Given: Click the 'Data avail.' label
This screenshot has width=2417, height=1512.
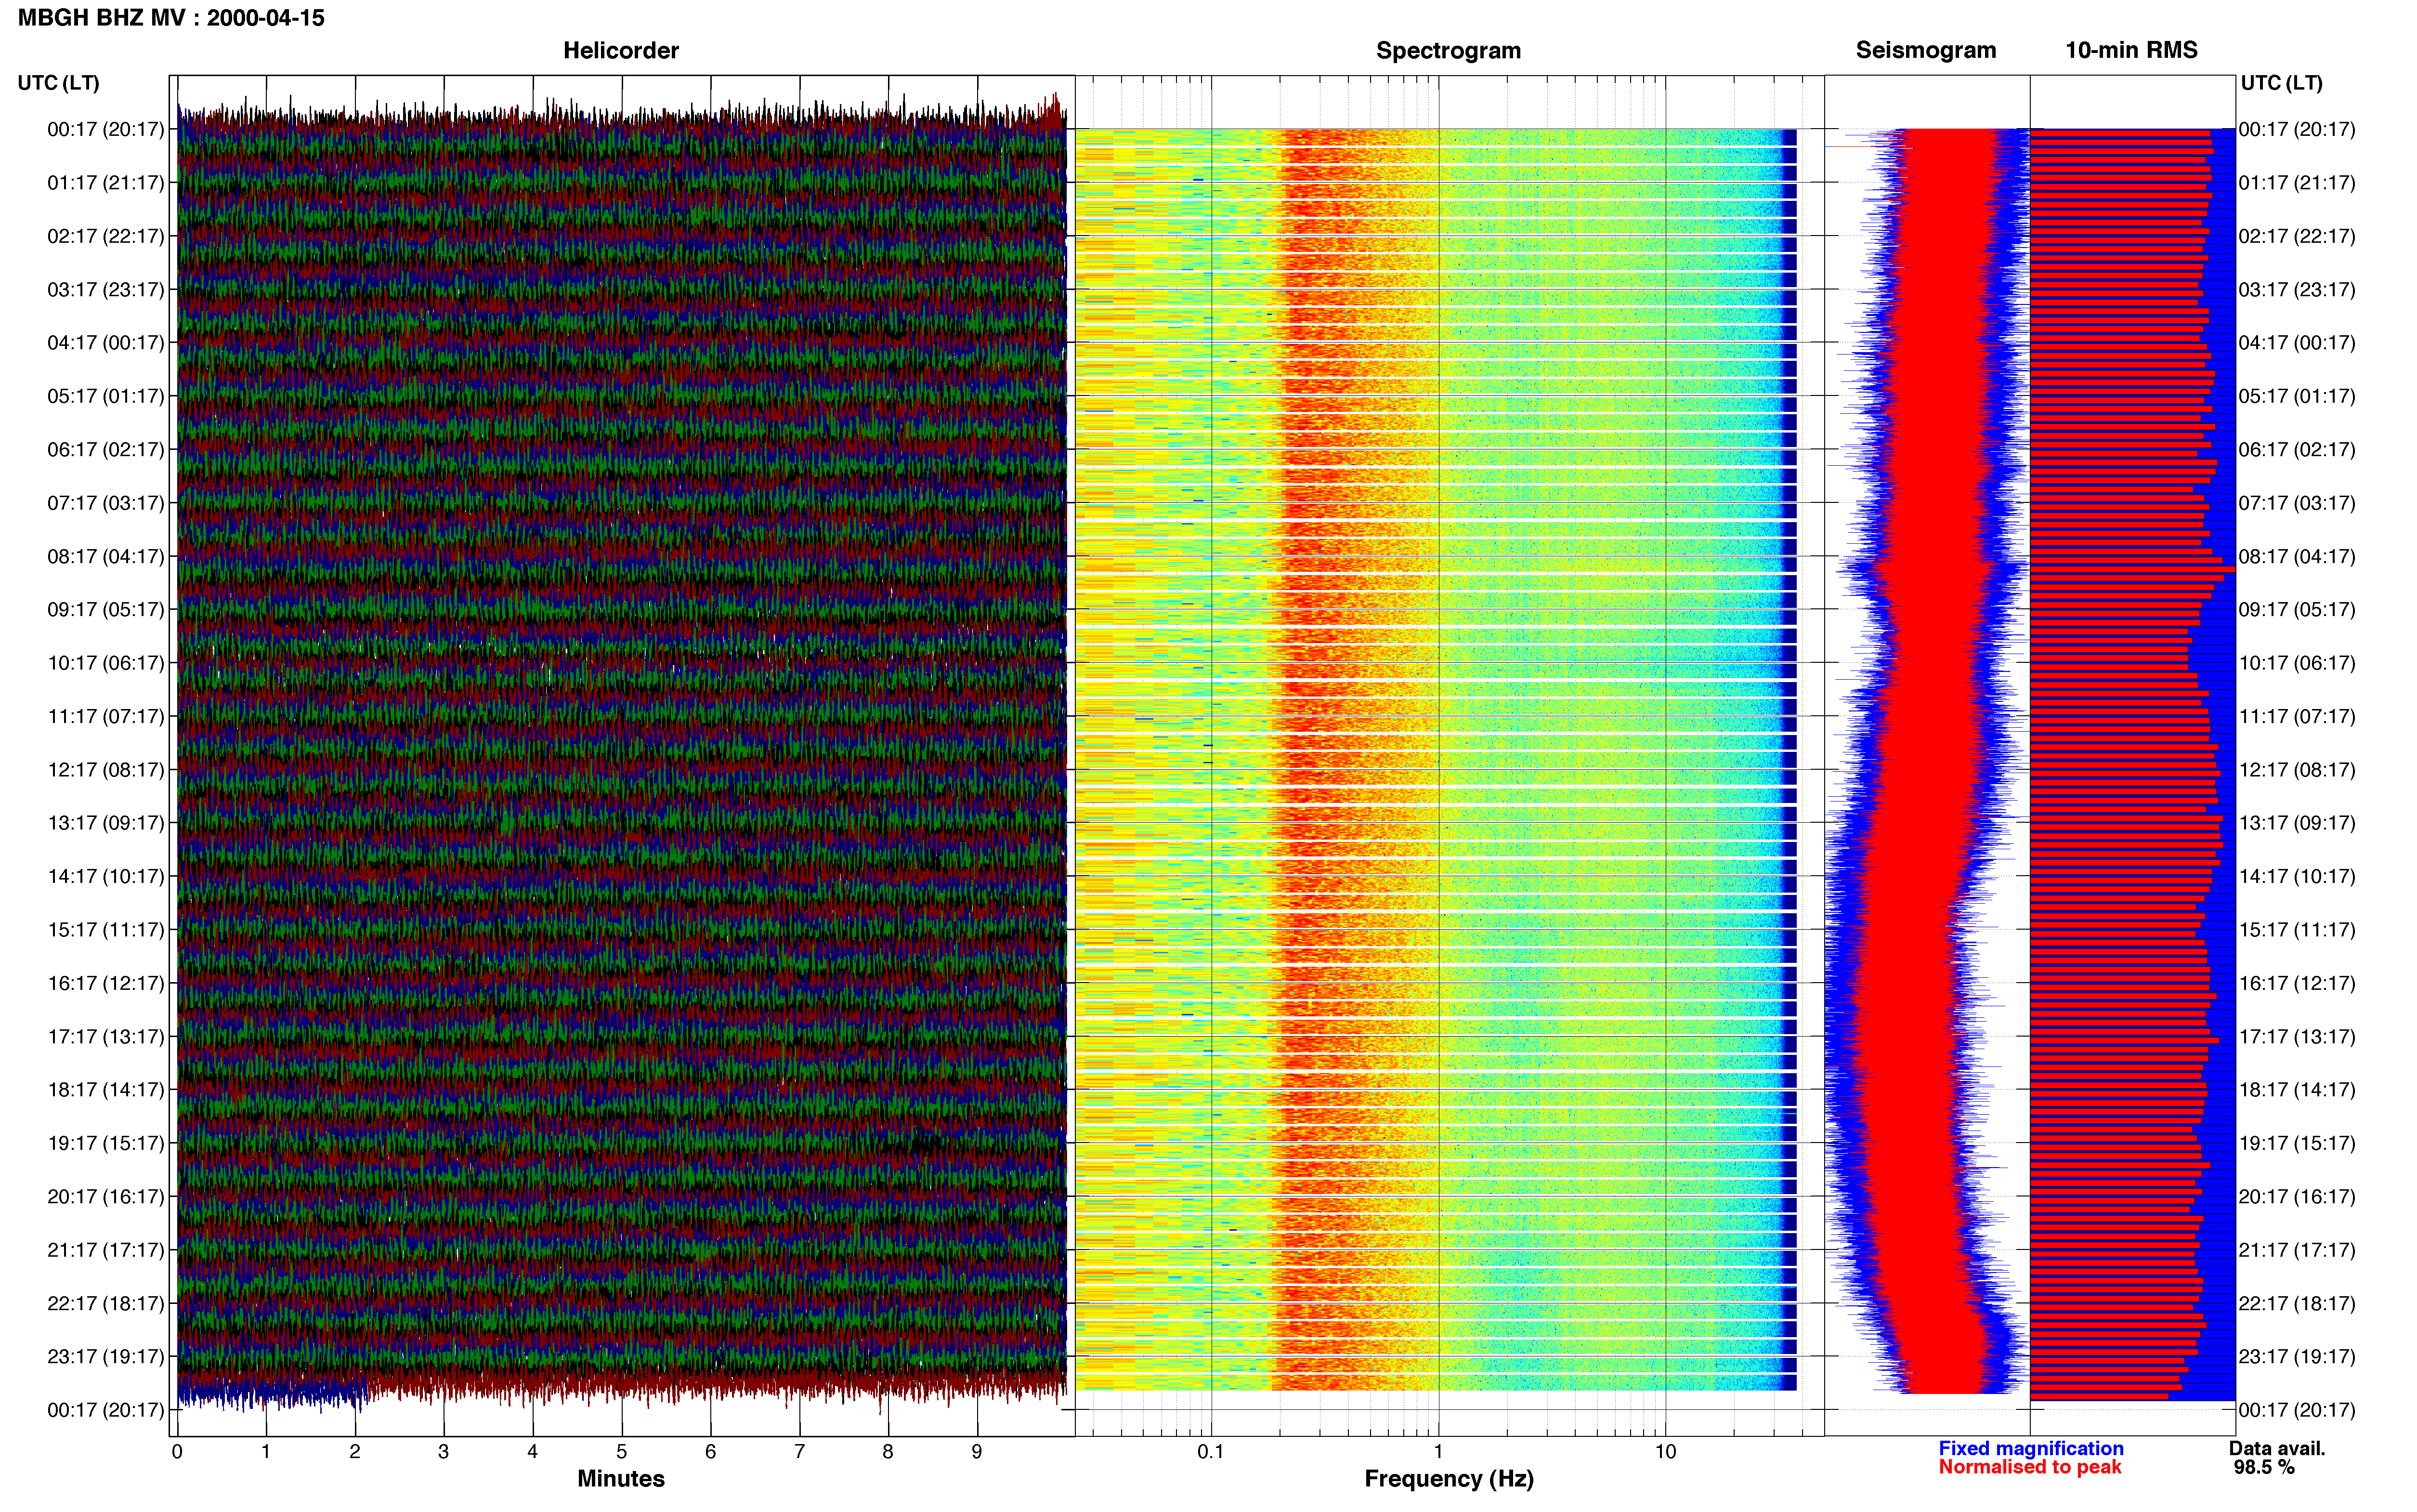Looking at the screenshot, I should (x=2277, y=1449).
